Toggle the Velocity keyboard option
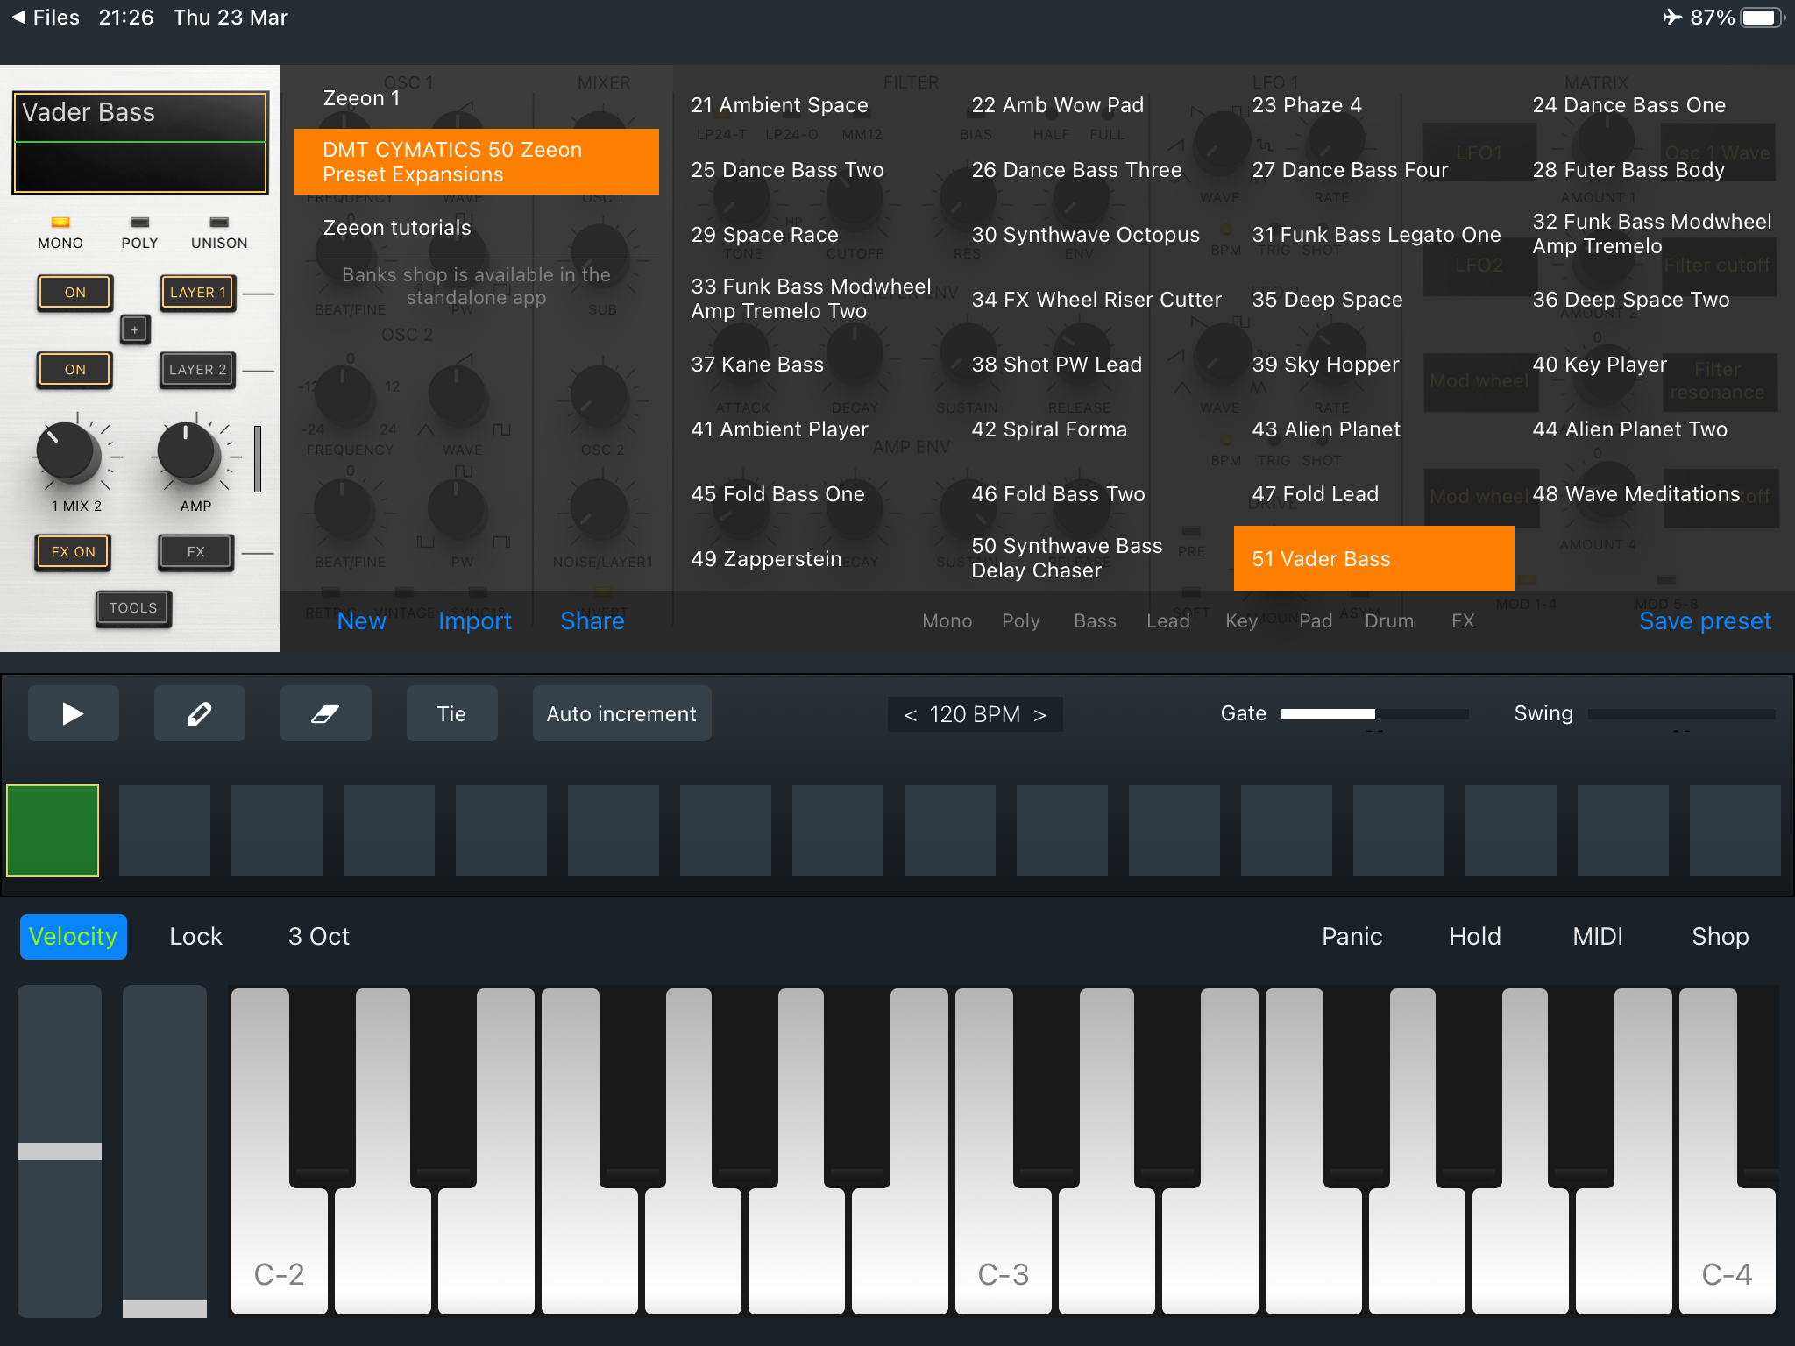 (x=74, y=936)
